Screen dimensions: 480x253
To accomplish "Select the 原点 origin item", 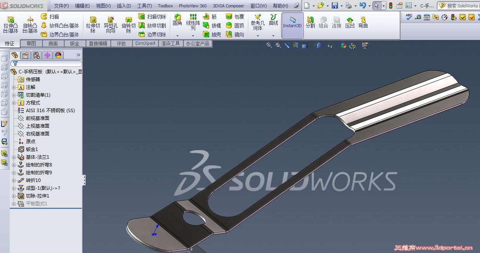I will [x=27, y=142].
